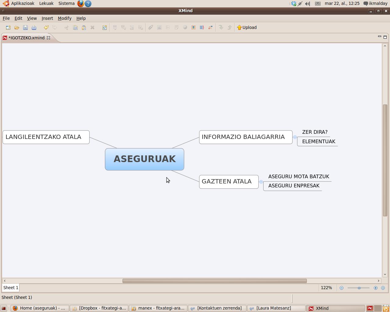Screen dimensions: 390x312
Task: Maximize the editor area
Action: [385, 37]
